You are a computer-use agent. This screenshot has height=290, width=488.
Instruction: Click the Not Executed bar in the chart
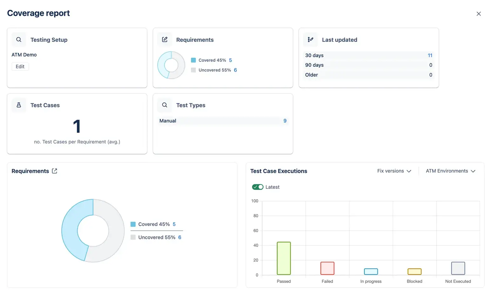(x=458, y=268)
